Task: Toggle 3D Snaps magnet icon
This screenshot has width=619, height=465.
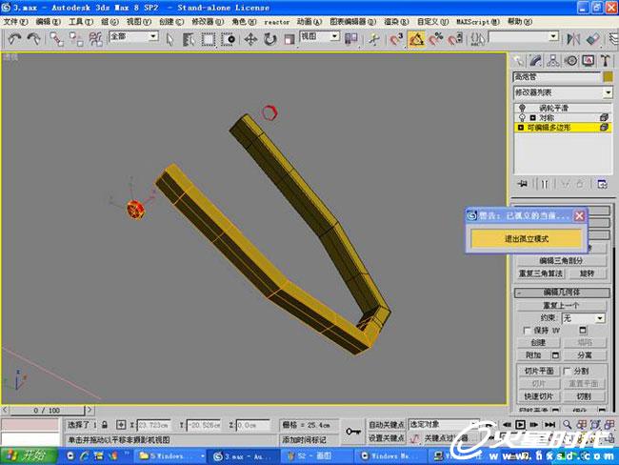Action: (x=396, y=39)
